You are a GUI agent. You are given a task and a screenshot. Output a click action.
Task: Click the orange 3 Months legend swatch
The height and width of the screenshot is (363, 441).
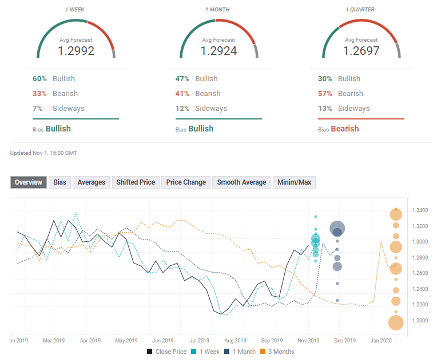(x=263, y=352)
